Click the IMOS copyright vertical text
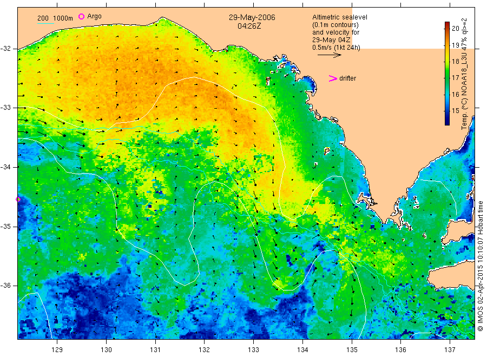The height and width of the screenshot is (357, 487). [481, 266]
